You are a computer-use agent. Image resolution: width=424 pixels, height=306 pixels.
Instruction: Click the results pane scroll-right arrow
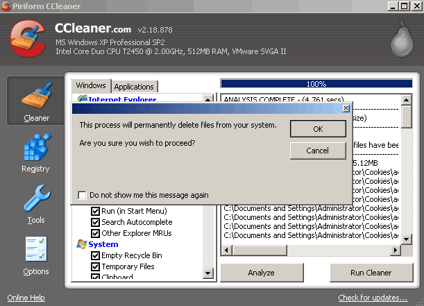(x=396, y=250)
